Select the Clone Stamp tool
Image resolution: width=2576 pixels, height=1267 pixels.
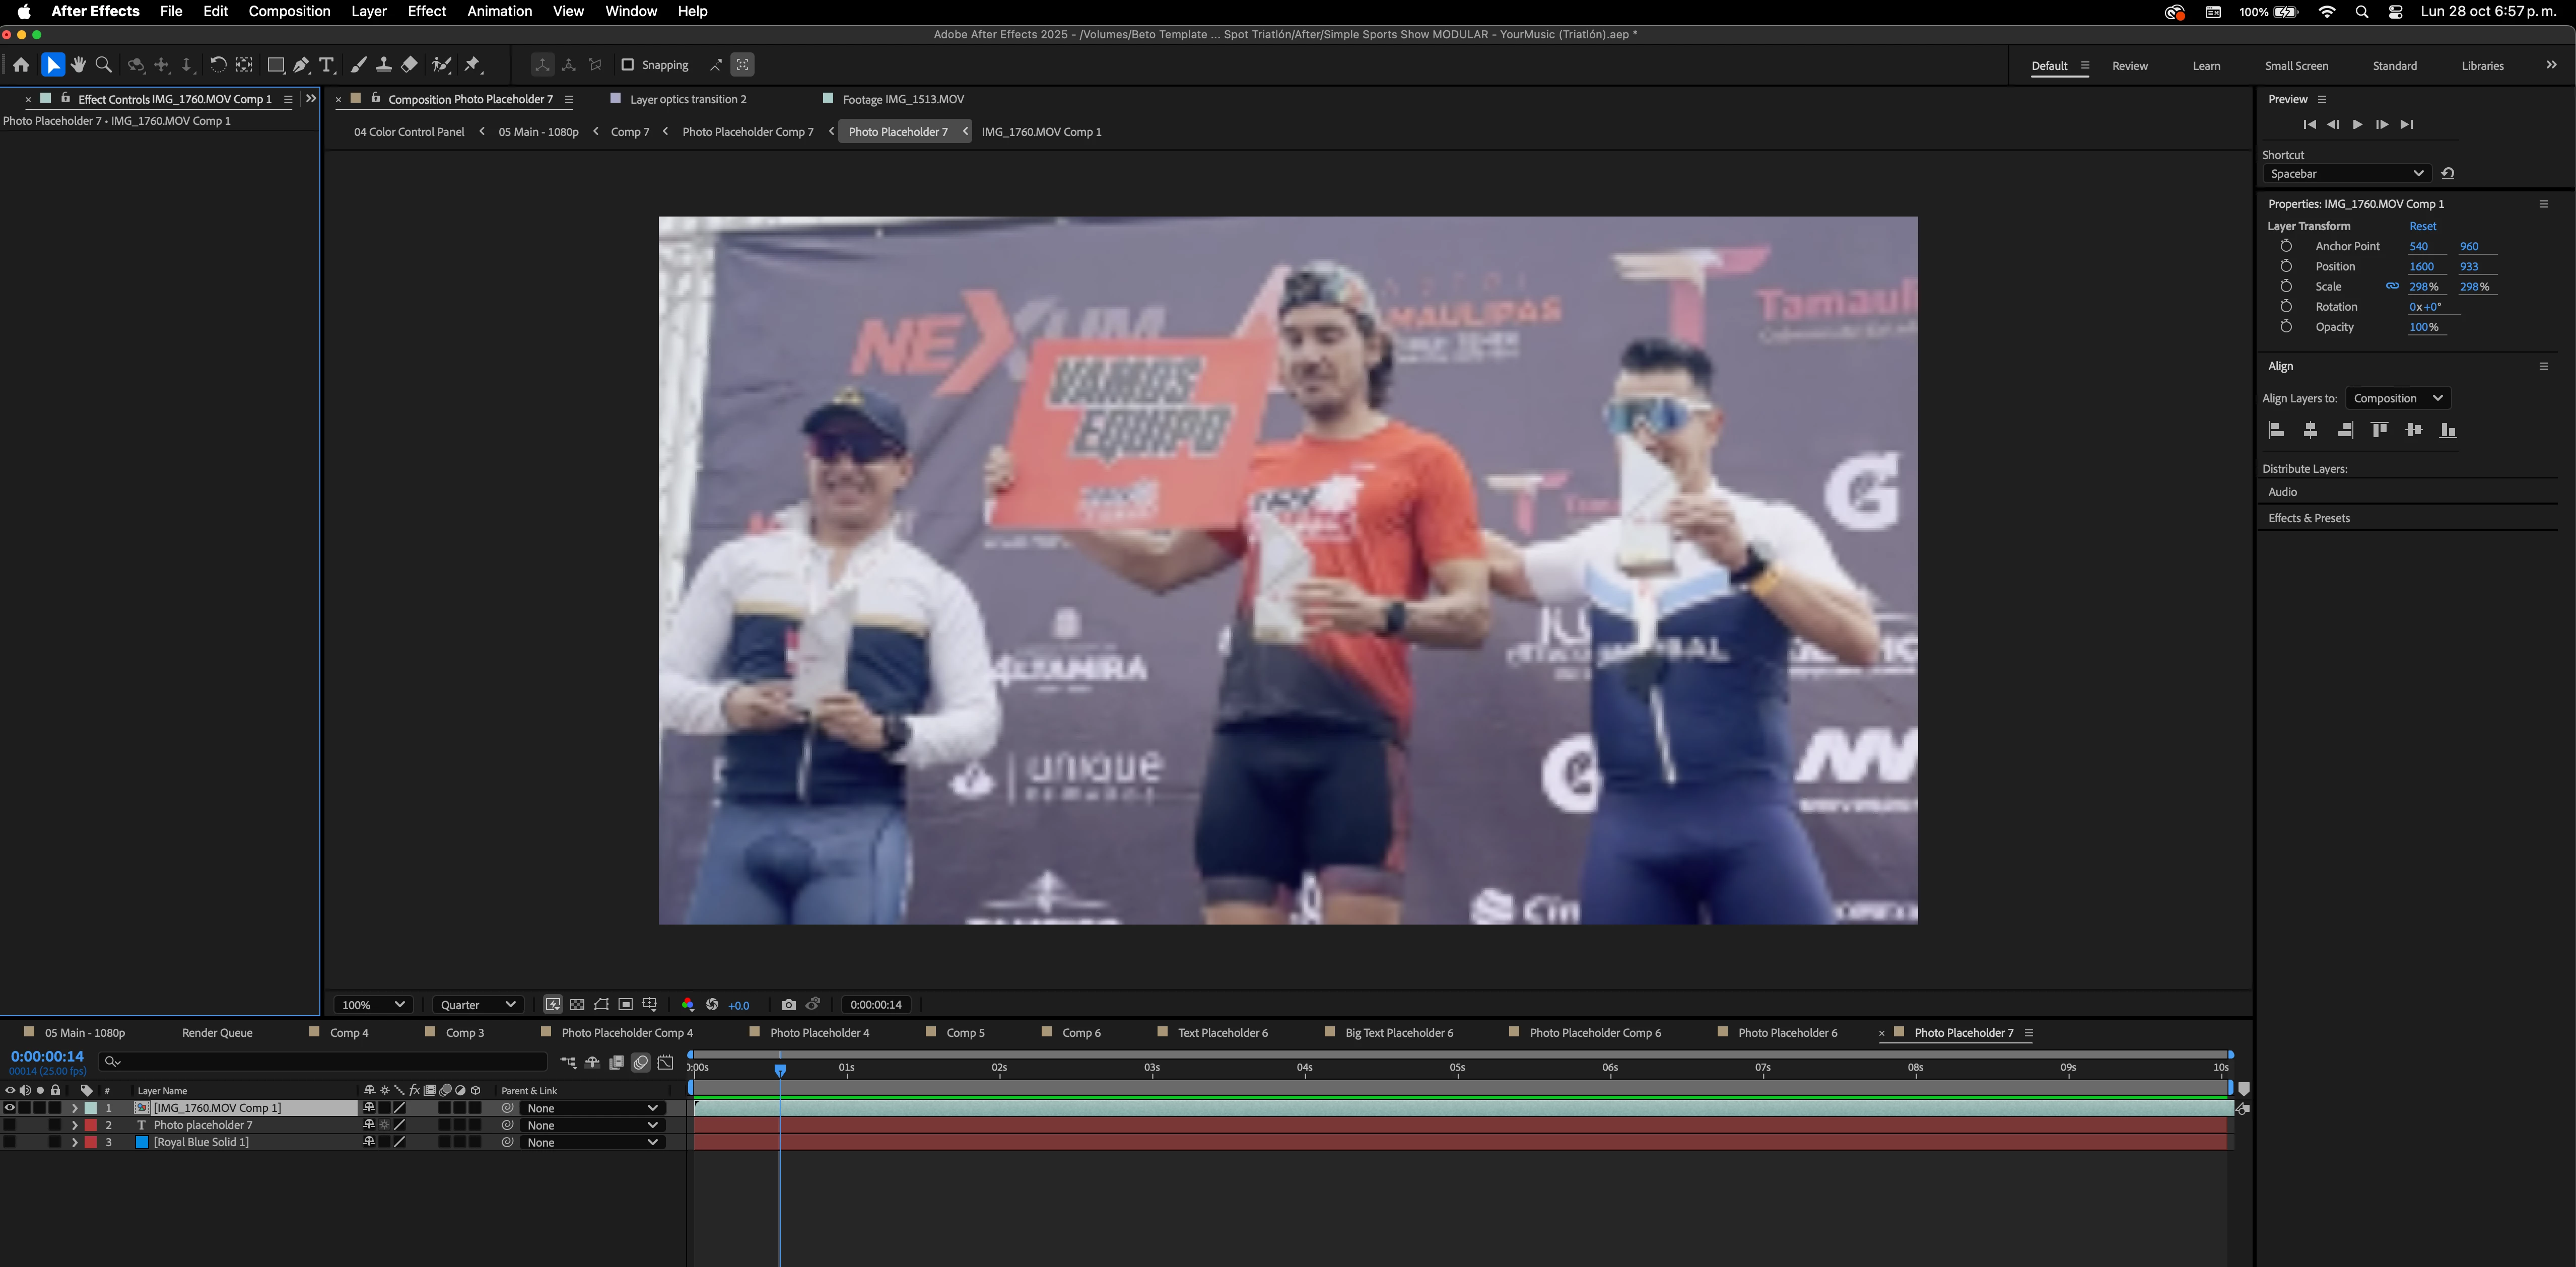click(x=383, y=65)
